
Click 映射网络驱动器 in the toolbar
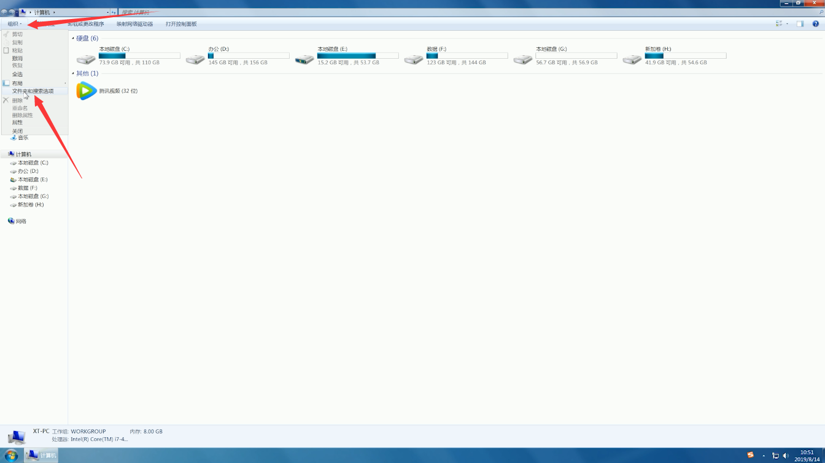134,24
